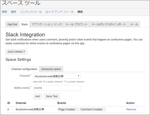Open ルック アンド フィール tab
This screenshot has width=150, height=115.
[60, 12]
